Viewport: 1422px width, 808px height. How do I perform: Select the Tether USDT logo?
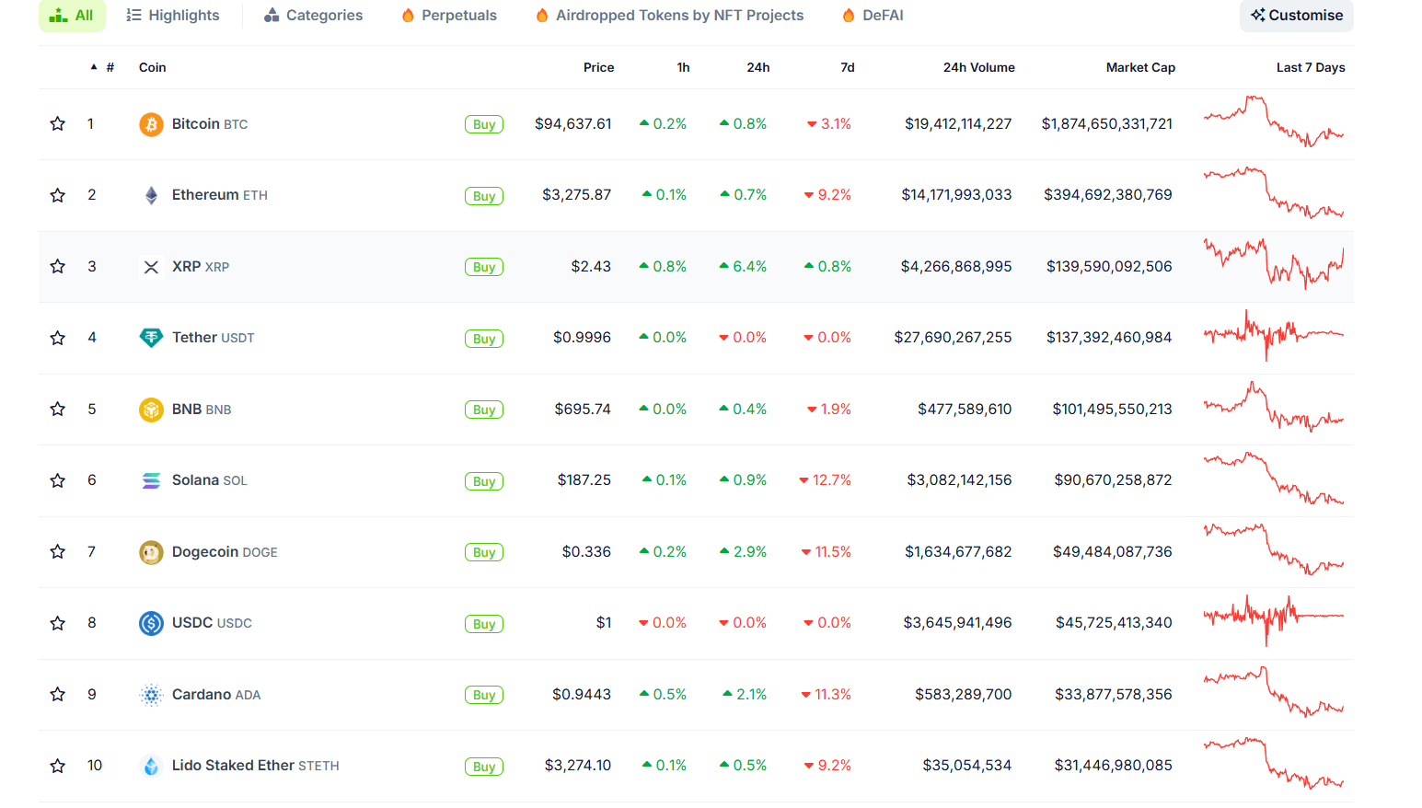click(x=151, y=338)
